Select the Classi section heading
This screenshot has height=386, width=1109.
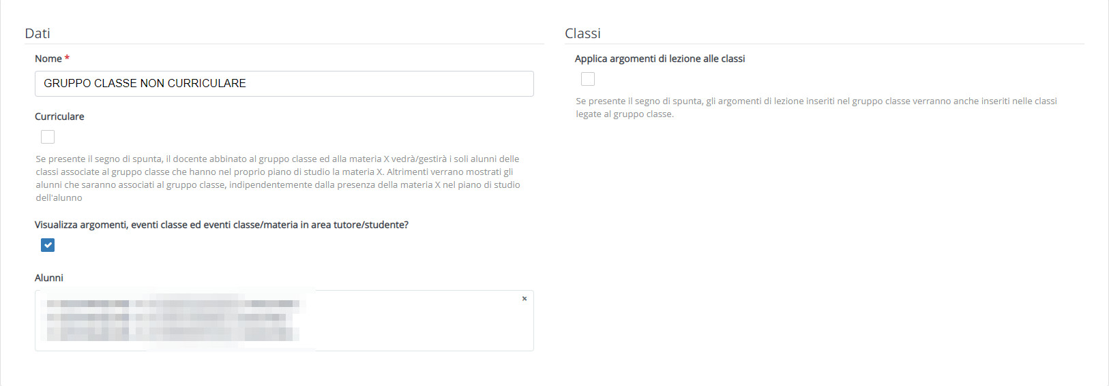pyautogui.click(x=582, y=33)
